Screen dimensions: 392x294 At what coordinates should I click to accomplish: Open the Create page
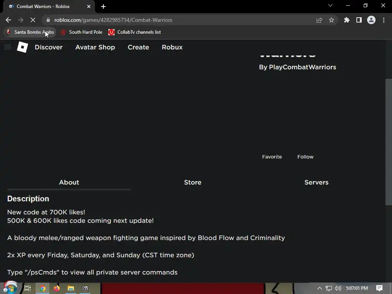(138, 47)
